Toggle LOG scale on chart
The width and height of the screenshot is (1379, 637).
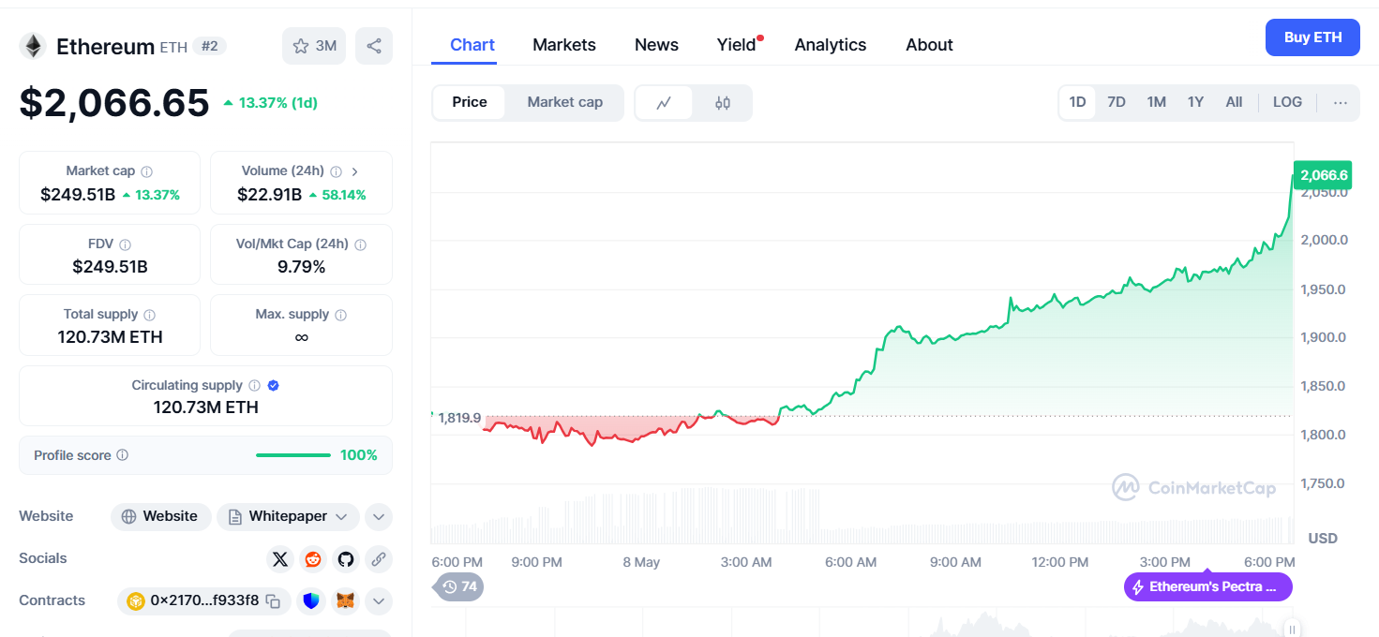(x=1287, y=102)
